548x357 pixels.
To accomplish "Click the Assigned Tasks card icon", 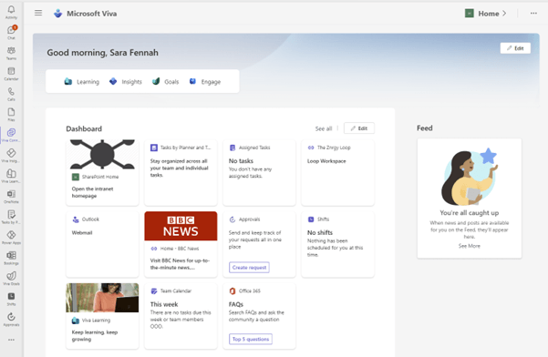I will pos(233,148).
